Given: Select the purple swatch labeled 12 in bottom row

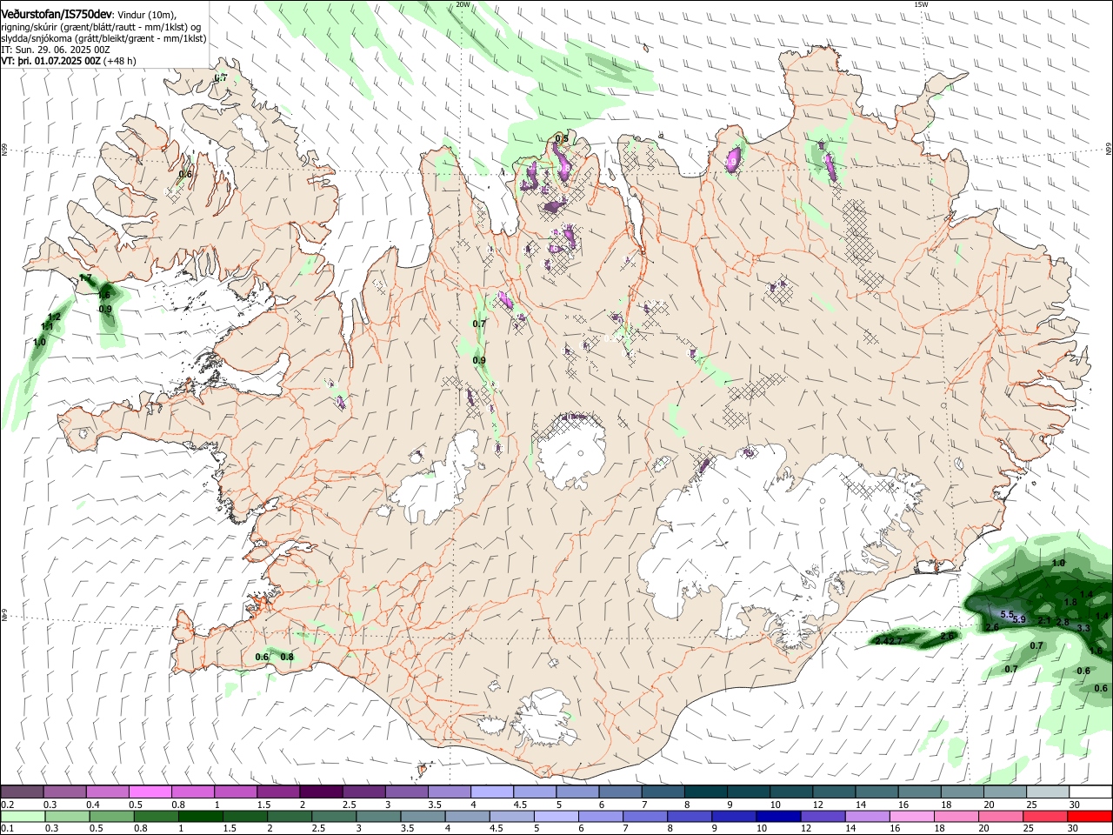Looking at the screenshot, I should click(x=823, y=816).
